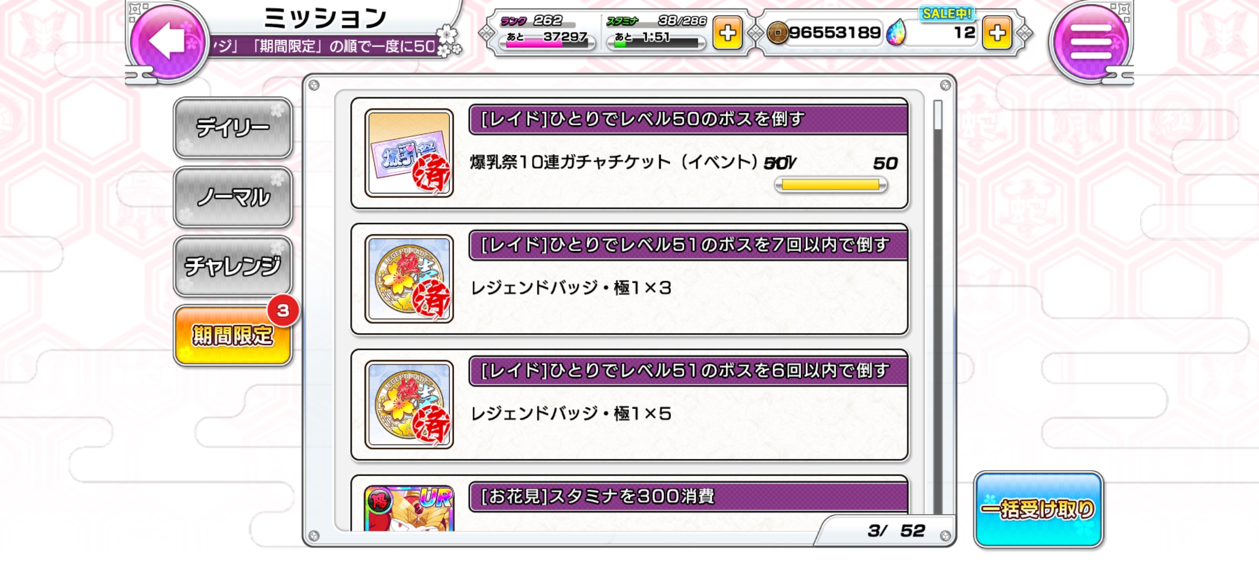The width and height of the screenshot is (1259, 566).
Task: Switch to the デイリー tab
Action: (x=233, y=128)
